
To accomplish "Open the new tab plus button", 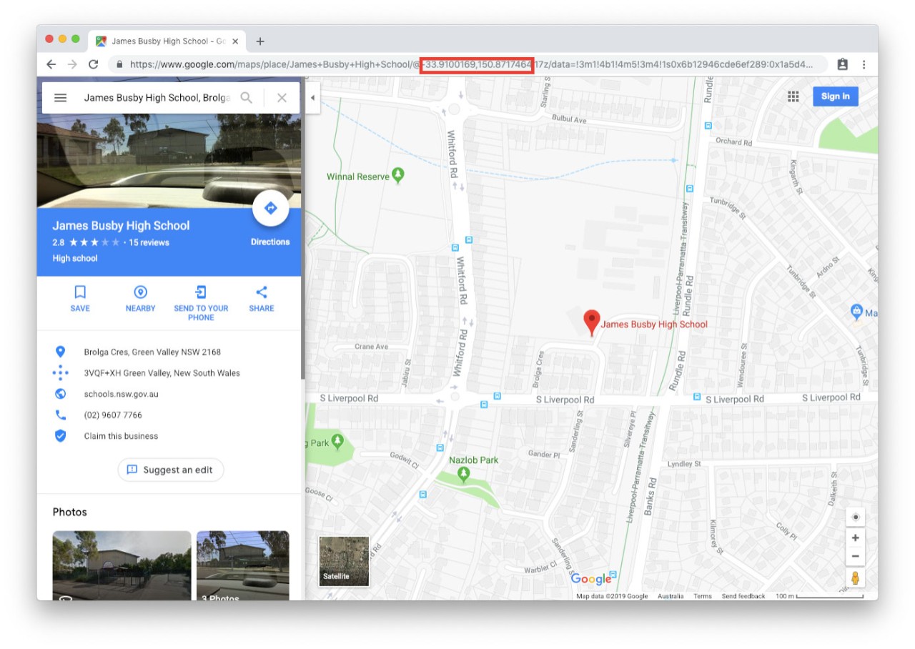I will tap(260, 41).
